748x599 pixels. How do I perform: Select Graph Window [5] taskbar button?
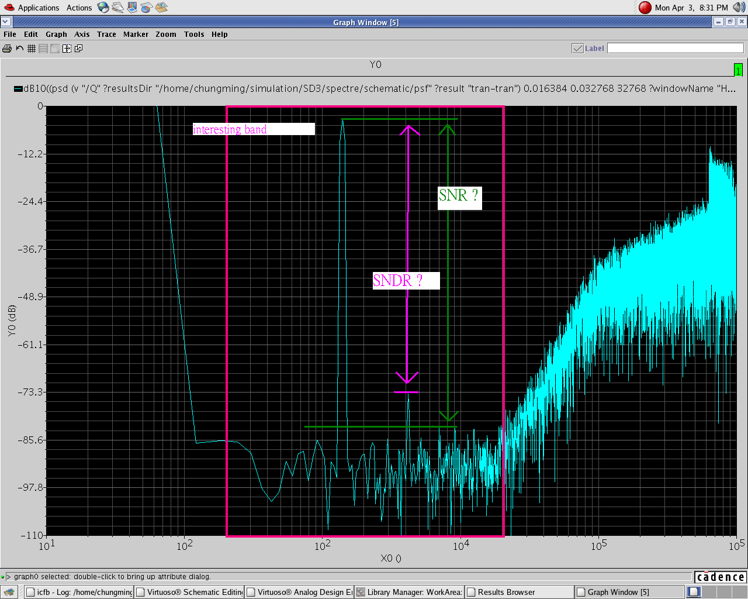630,592
